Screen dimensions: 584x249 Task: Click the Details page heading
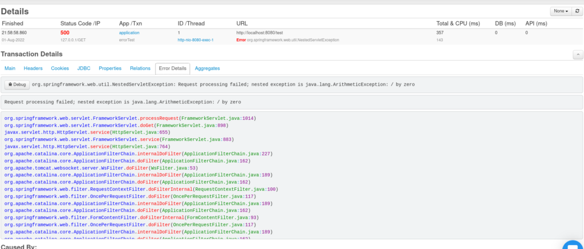coord(15,11)
